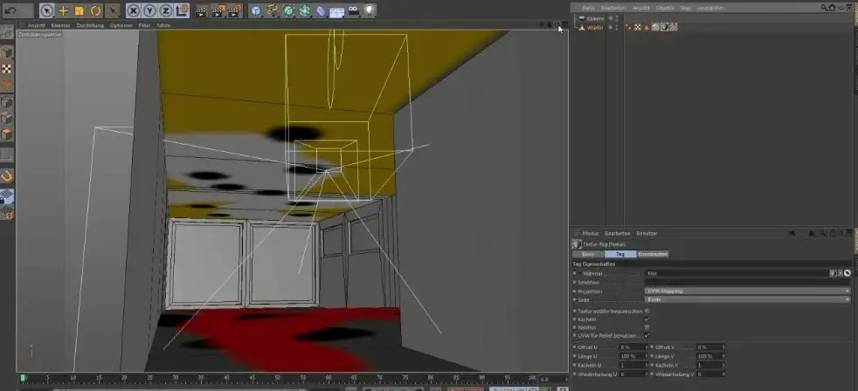Open the deformer capsule icon
The height and width of the screenshot is (391, 858).
click(322, 10)
